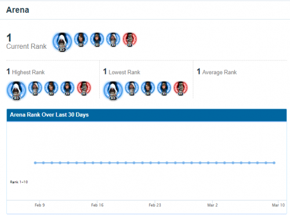Click the fourth portrait in Lowest Rank squad
Image resolution: width=290 pixels, height=215 pixels.
[164, 88]
